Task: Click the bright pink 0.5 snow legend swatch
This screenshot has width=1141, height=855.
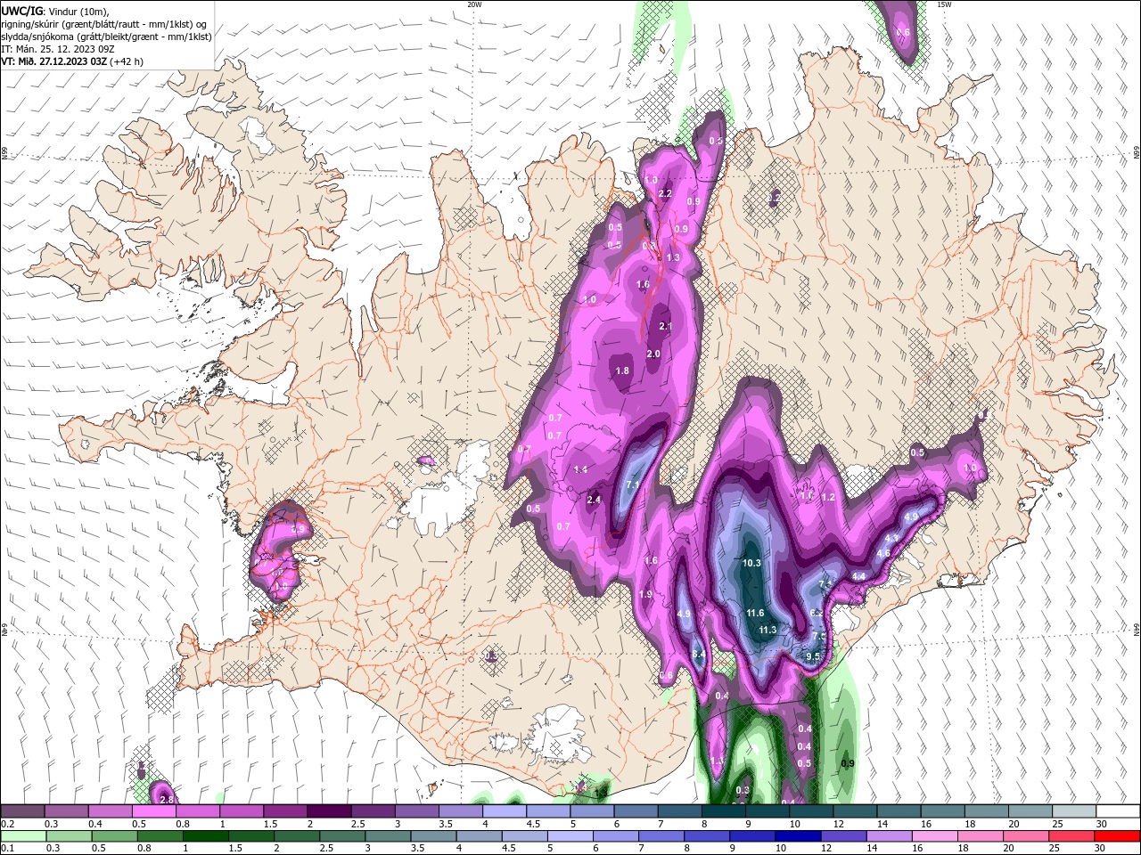Action: point(154,811)
